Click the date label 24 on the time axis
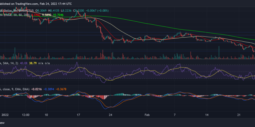 click(x=111, y=115)
